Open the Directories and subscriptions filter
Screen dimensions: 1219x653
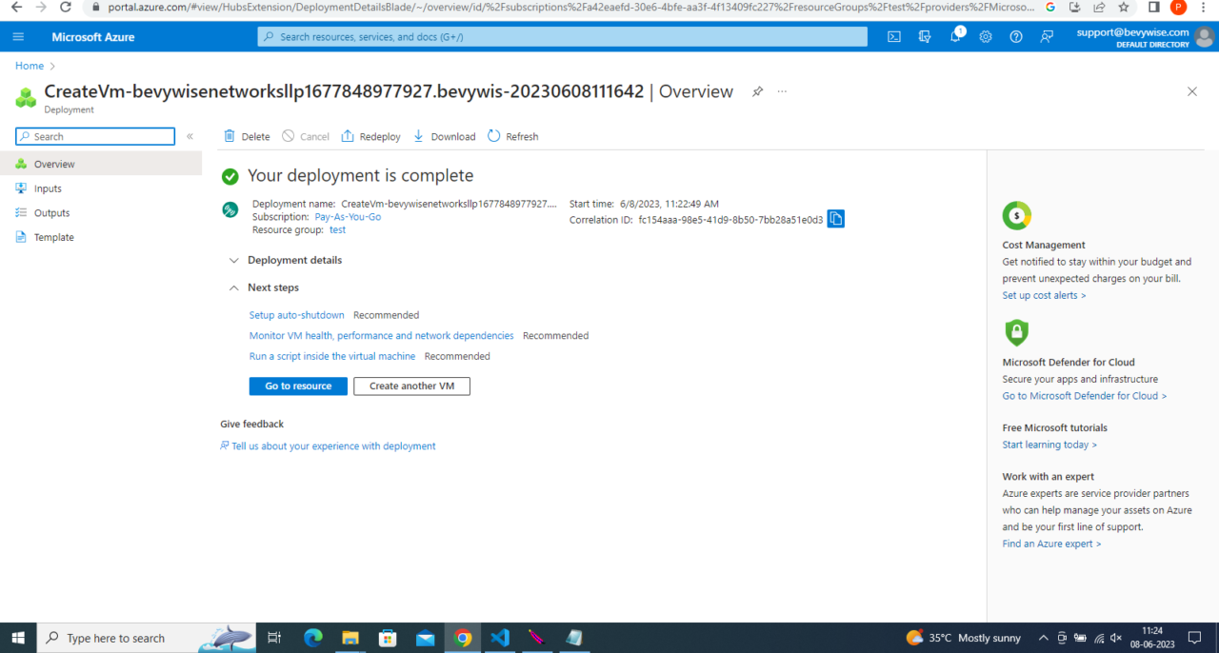pyautogui.click(x=925, y=37)
